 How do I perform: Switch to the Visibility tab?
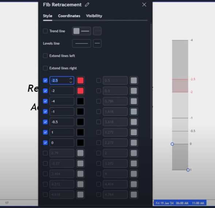94,16
